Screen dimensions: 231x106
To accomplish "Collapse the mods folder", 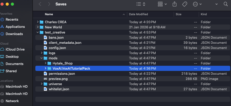I will pos(42,58).
